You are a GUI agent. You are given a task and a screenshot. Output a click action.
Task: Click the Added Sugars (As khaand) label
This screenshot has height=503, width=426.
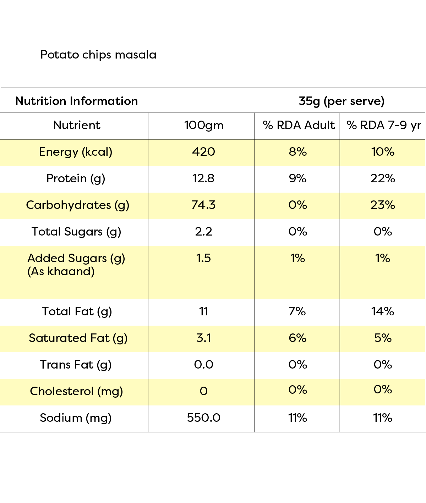76,265
